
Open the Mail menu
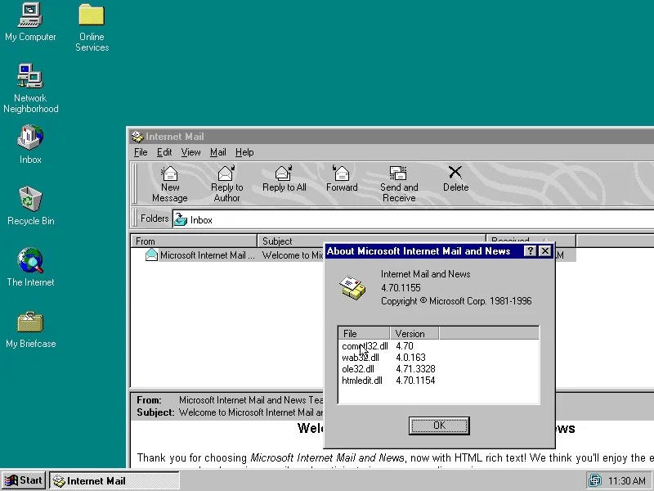pos(217,152)
